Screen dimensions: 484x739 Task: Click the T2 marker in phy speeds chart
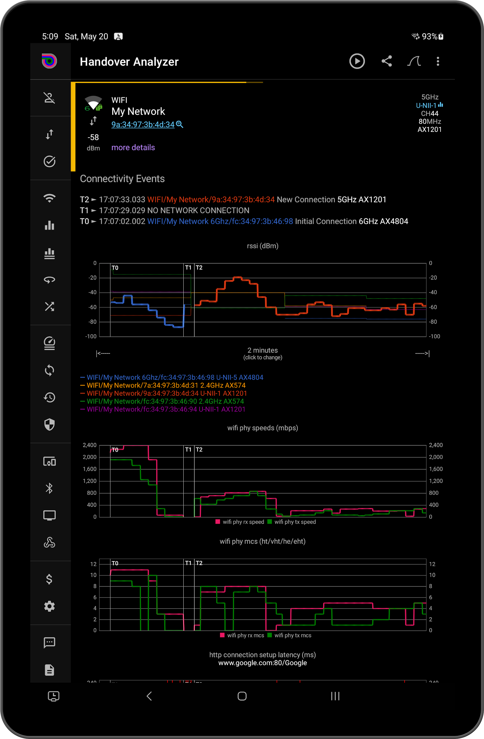[199, 450]
